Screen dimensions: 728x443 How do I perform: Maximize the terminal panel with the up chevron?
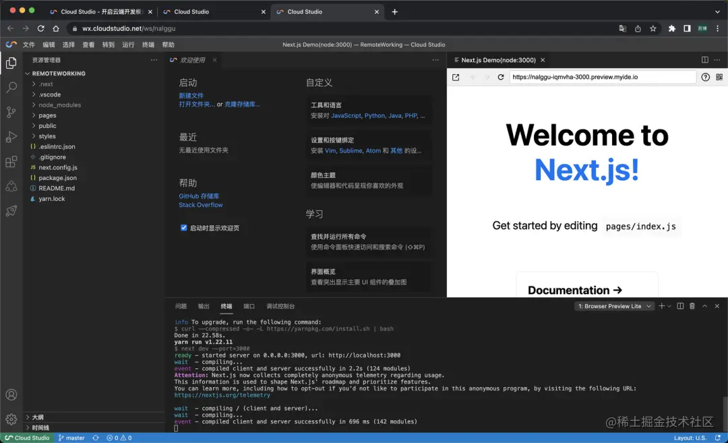coord(705,306)
